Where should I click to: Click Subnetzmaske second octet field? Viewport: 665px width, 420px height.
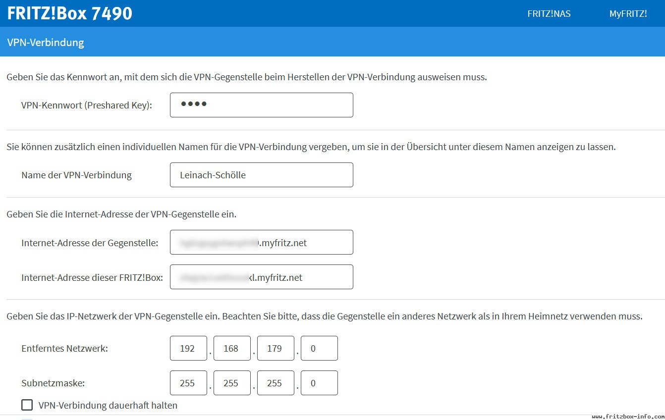(232, 383)
